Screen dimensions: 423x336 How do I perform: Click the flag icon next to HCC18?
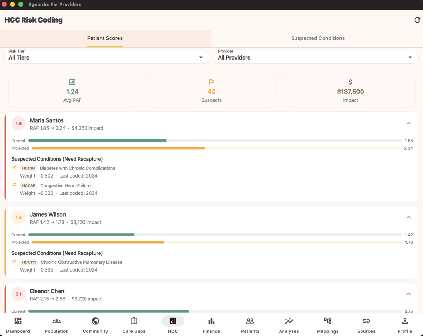coord(14,168)
